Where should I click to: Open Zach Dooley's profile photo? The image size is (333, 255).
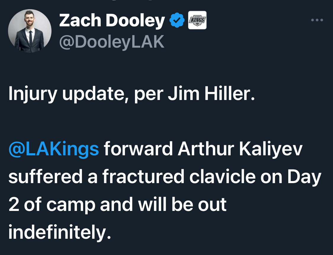click(30, 31)
